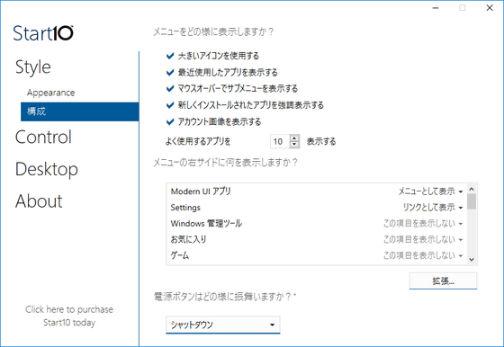Select 構成 sub-item
This screenshot has height=347, width=504.
(80, 111)
